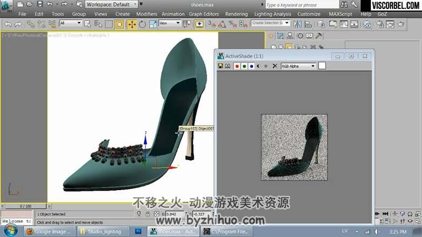
Task: Click the Mirror tool icon
Action: coord(298,24)
